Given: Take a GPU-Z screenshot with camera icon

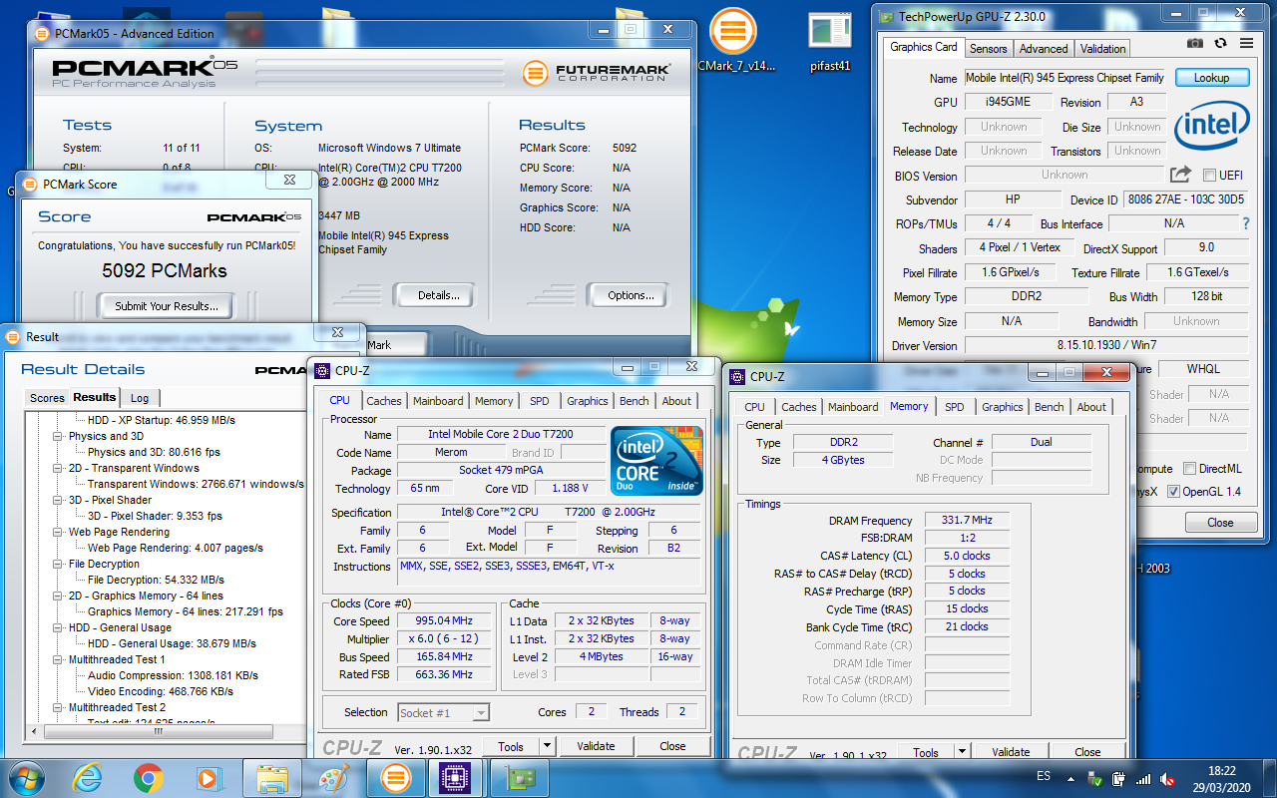Looking at the screenshot, I should click(1195, 44).
